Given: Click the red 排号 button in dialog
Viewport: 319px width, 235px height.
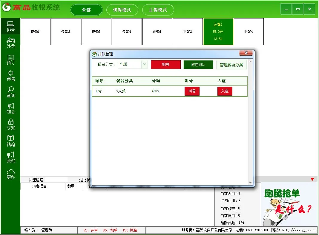Looking at the screenshot, I should pyautogui.click(x=165, y=65).
